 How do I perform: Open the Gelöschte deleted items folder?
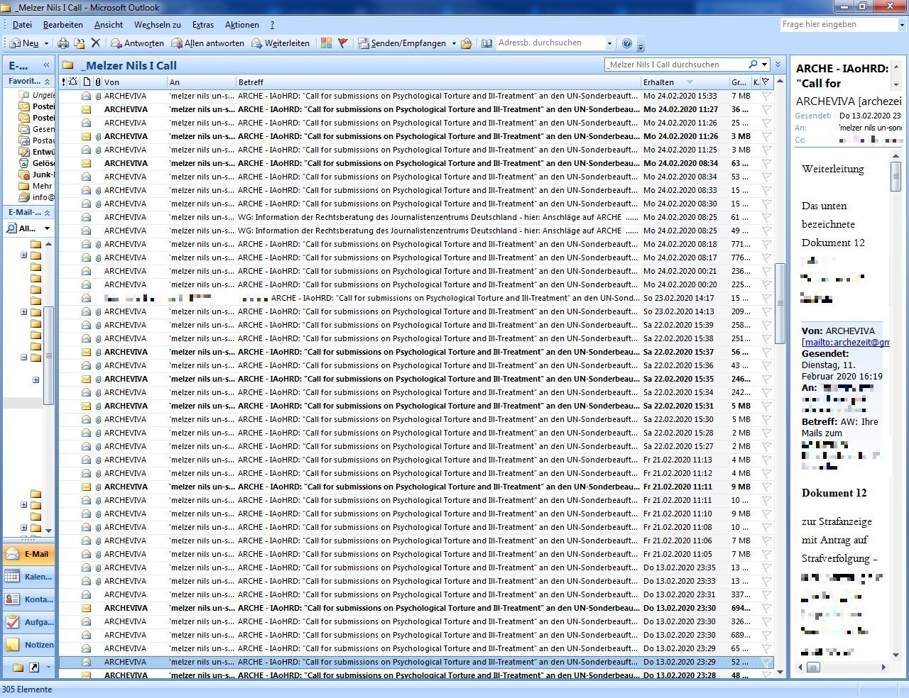tap(37, 163)
